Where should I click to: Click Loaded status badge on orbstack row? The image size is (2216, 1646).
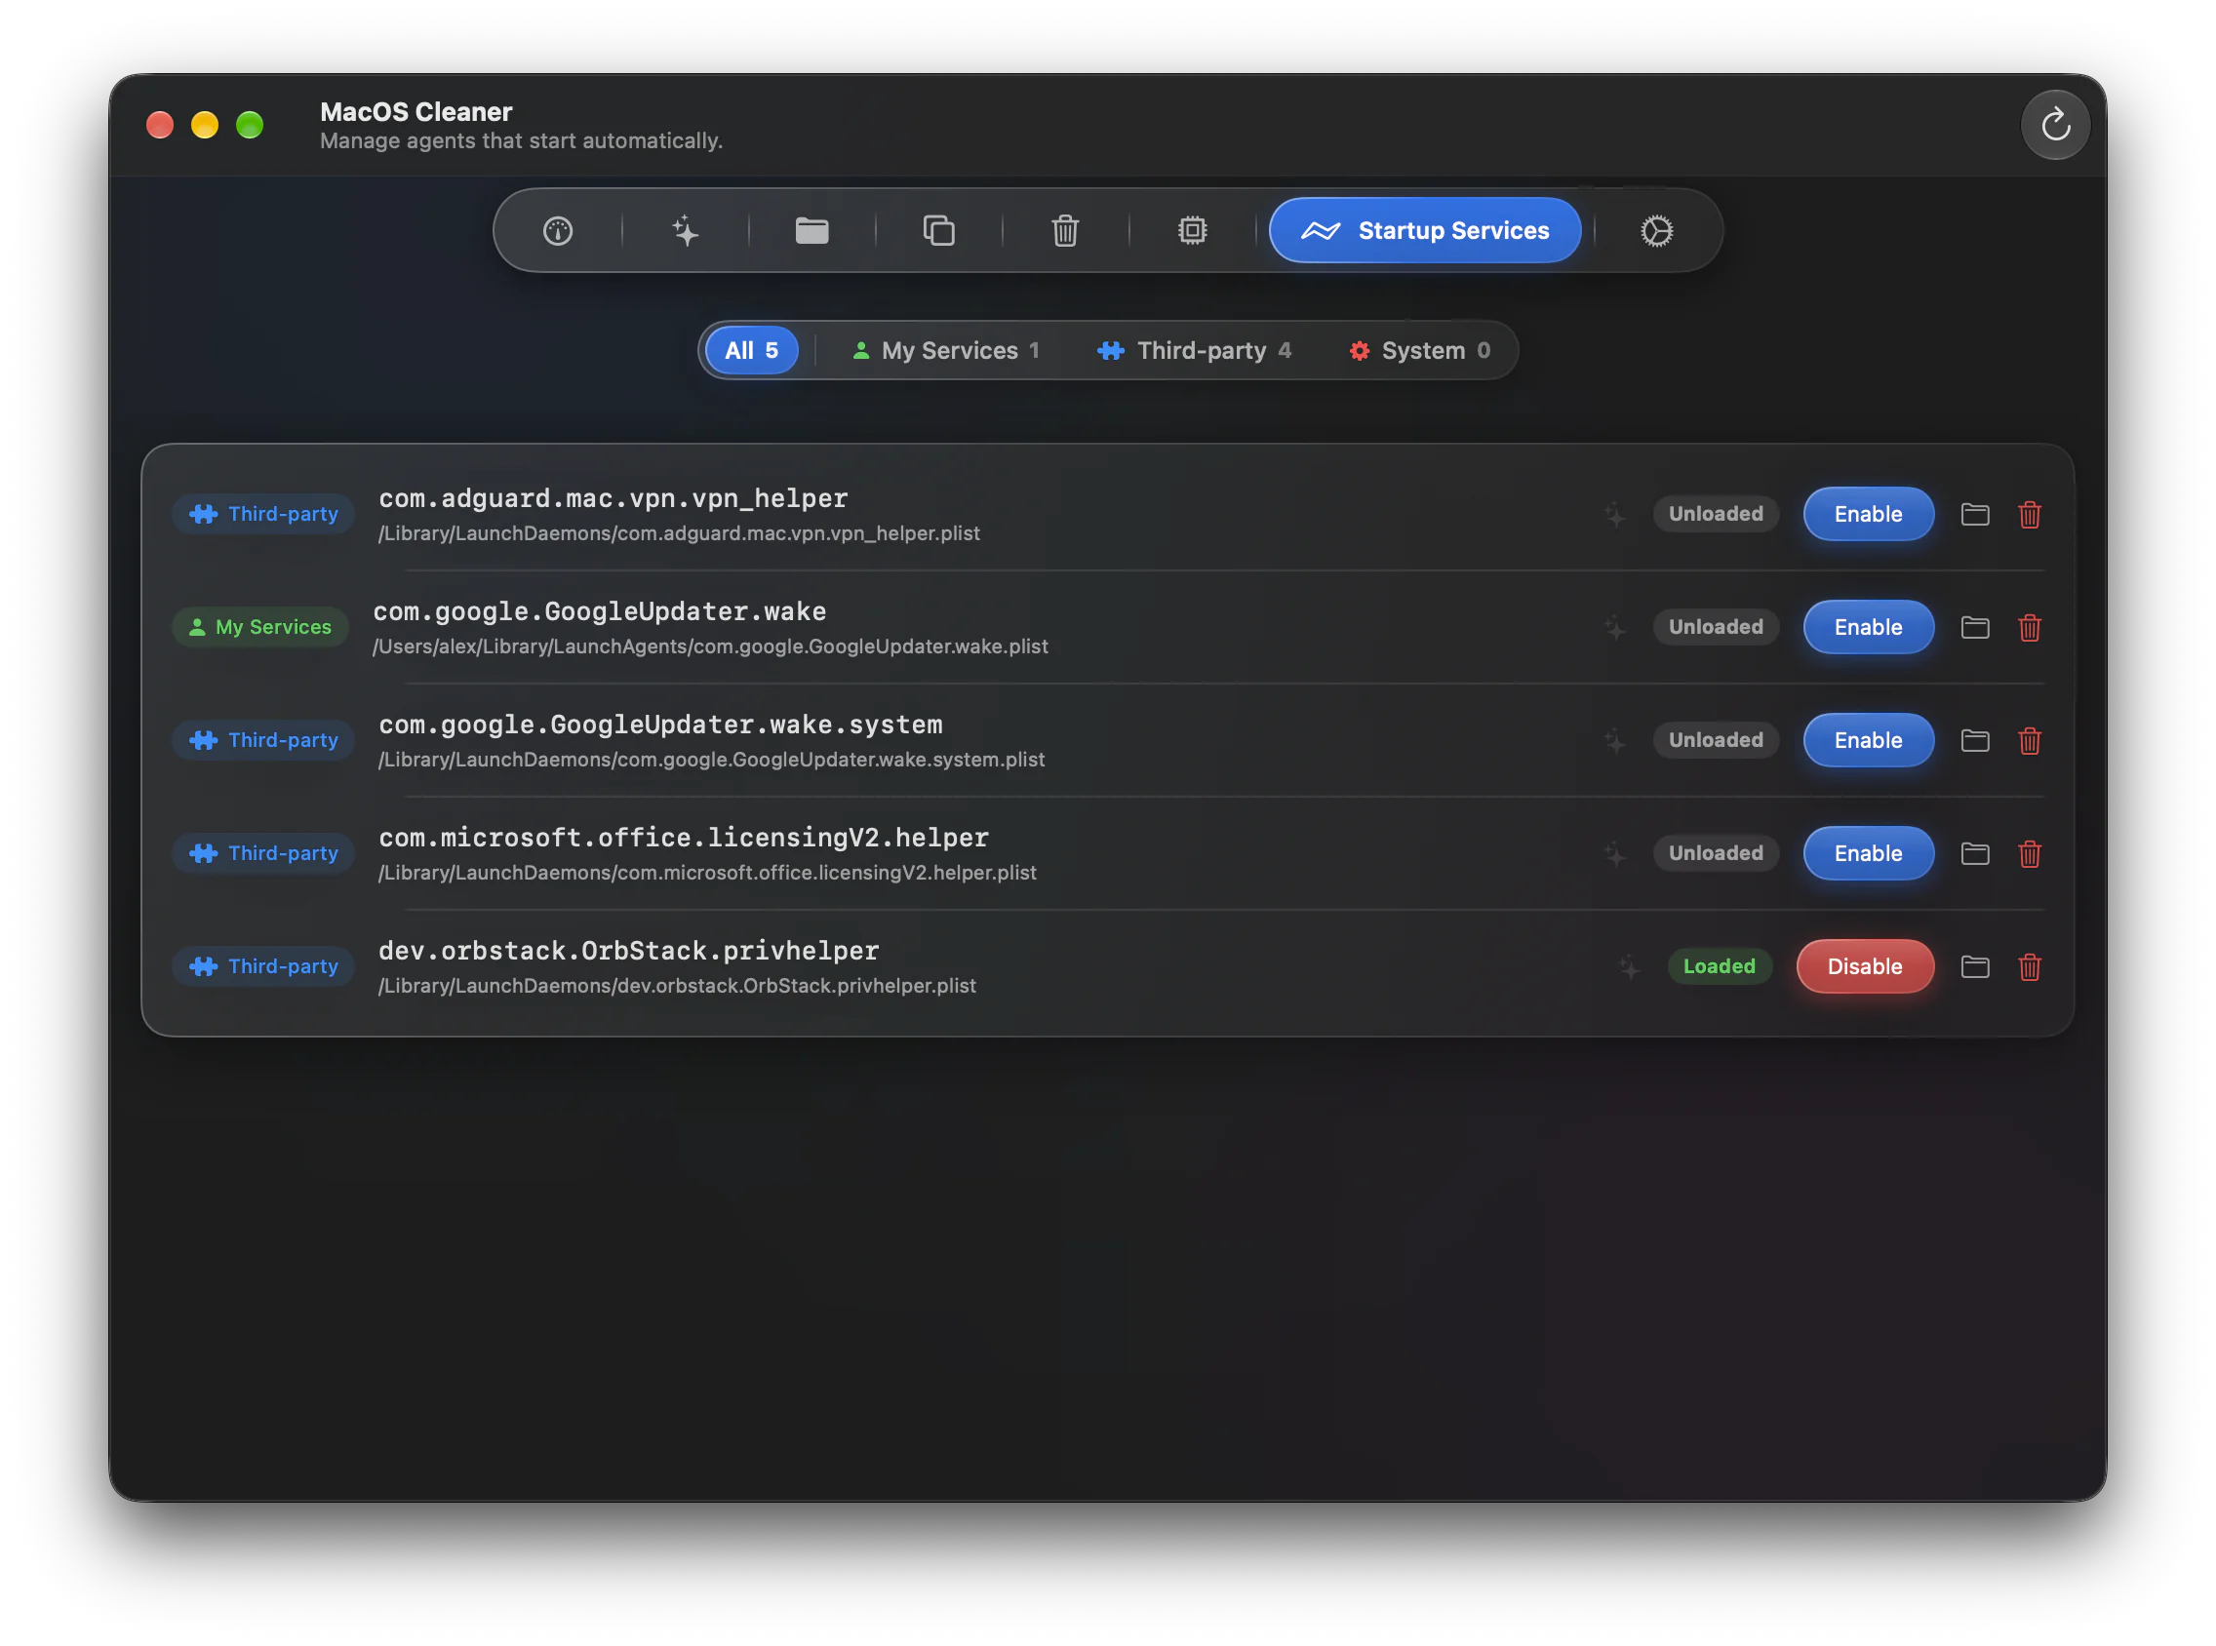coord(1719,966)
